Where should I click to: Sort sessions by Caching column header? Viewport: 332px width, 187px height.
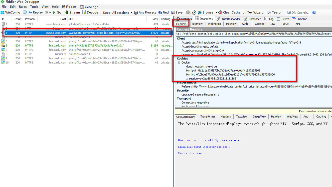pos(166,19)
